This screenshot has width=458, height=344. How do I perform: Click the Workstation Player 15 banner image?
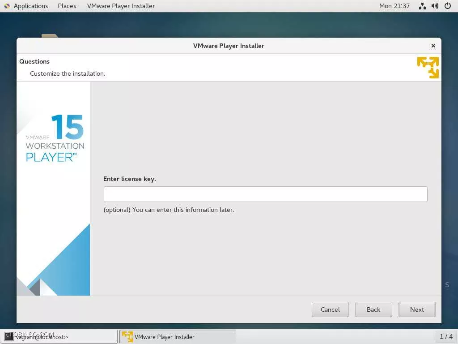click(53, 189)
